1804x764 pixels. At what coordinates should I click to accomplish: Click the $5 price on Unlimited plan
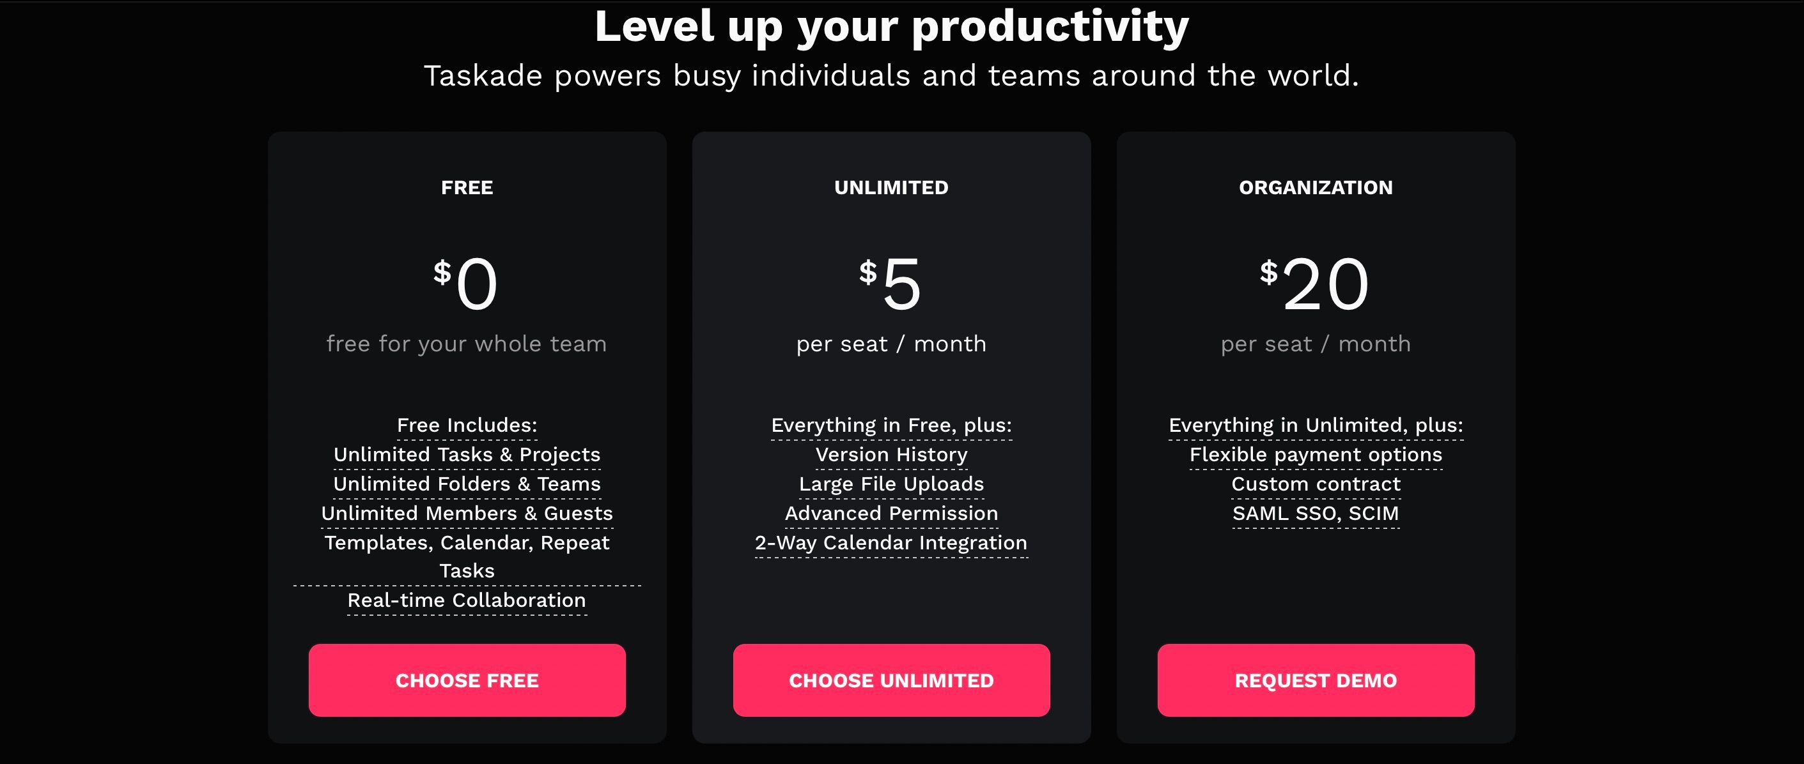click(890, 284)
